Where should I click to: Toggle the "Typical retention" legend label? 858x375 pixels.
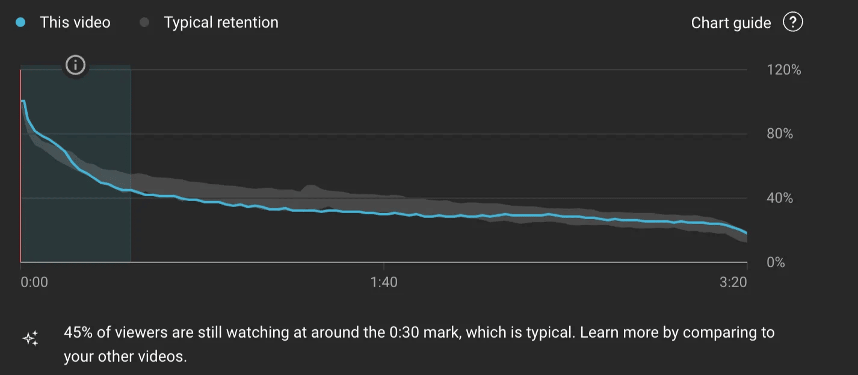click(x=221, y=23)
